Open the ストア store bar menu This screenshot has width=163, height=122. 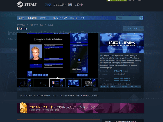[x=22, y=18]
